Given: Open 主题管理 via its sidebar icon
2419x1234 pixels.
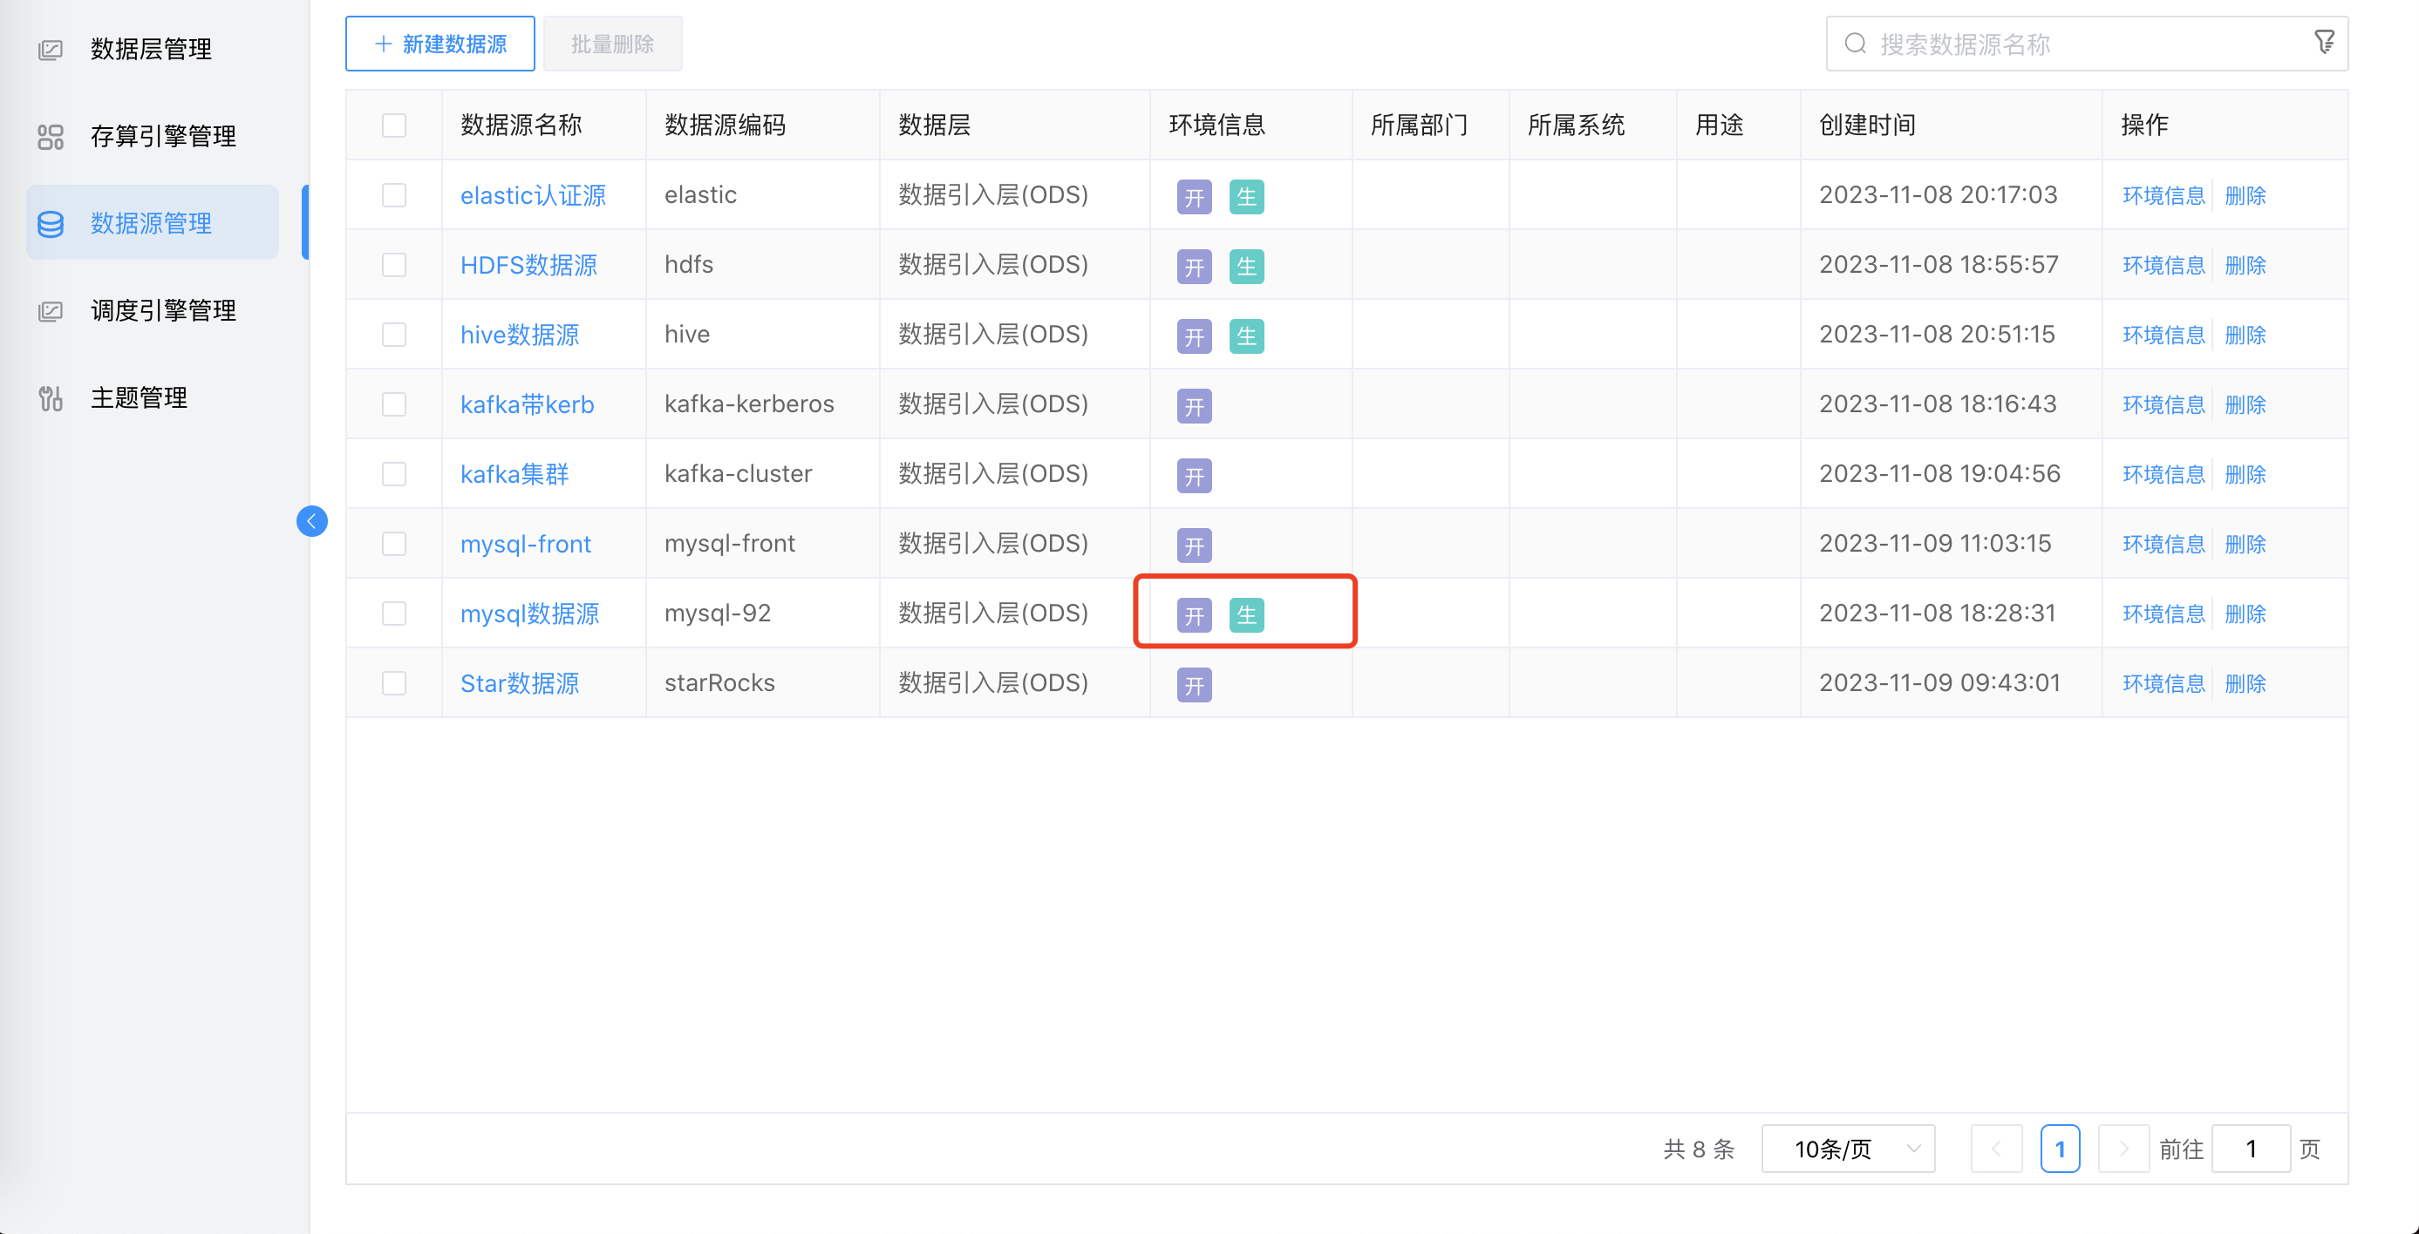Looking at the screenshot, I should coord(50,398).
